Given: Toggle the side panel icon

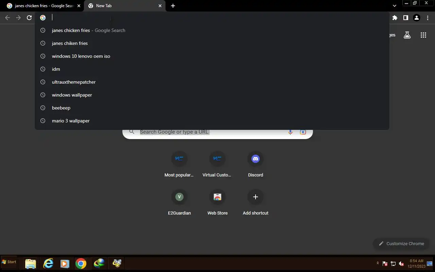Looking at the screenshot, I should click(405, 18).
